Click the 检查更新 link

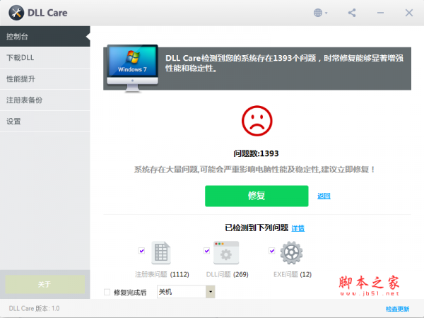click(x=397, y=309)
